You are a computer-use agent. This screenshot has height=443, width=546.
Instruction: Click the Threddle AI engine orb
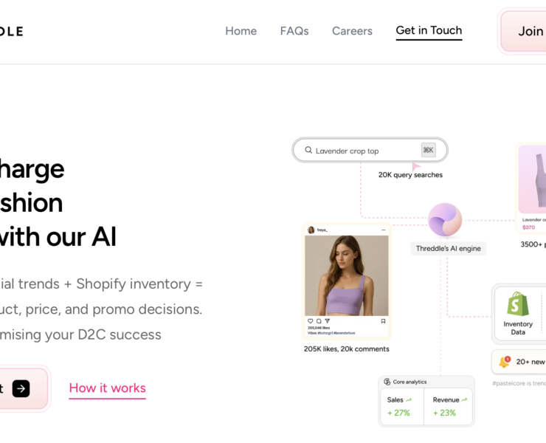tap(445, 219)
